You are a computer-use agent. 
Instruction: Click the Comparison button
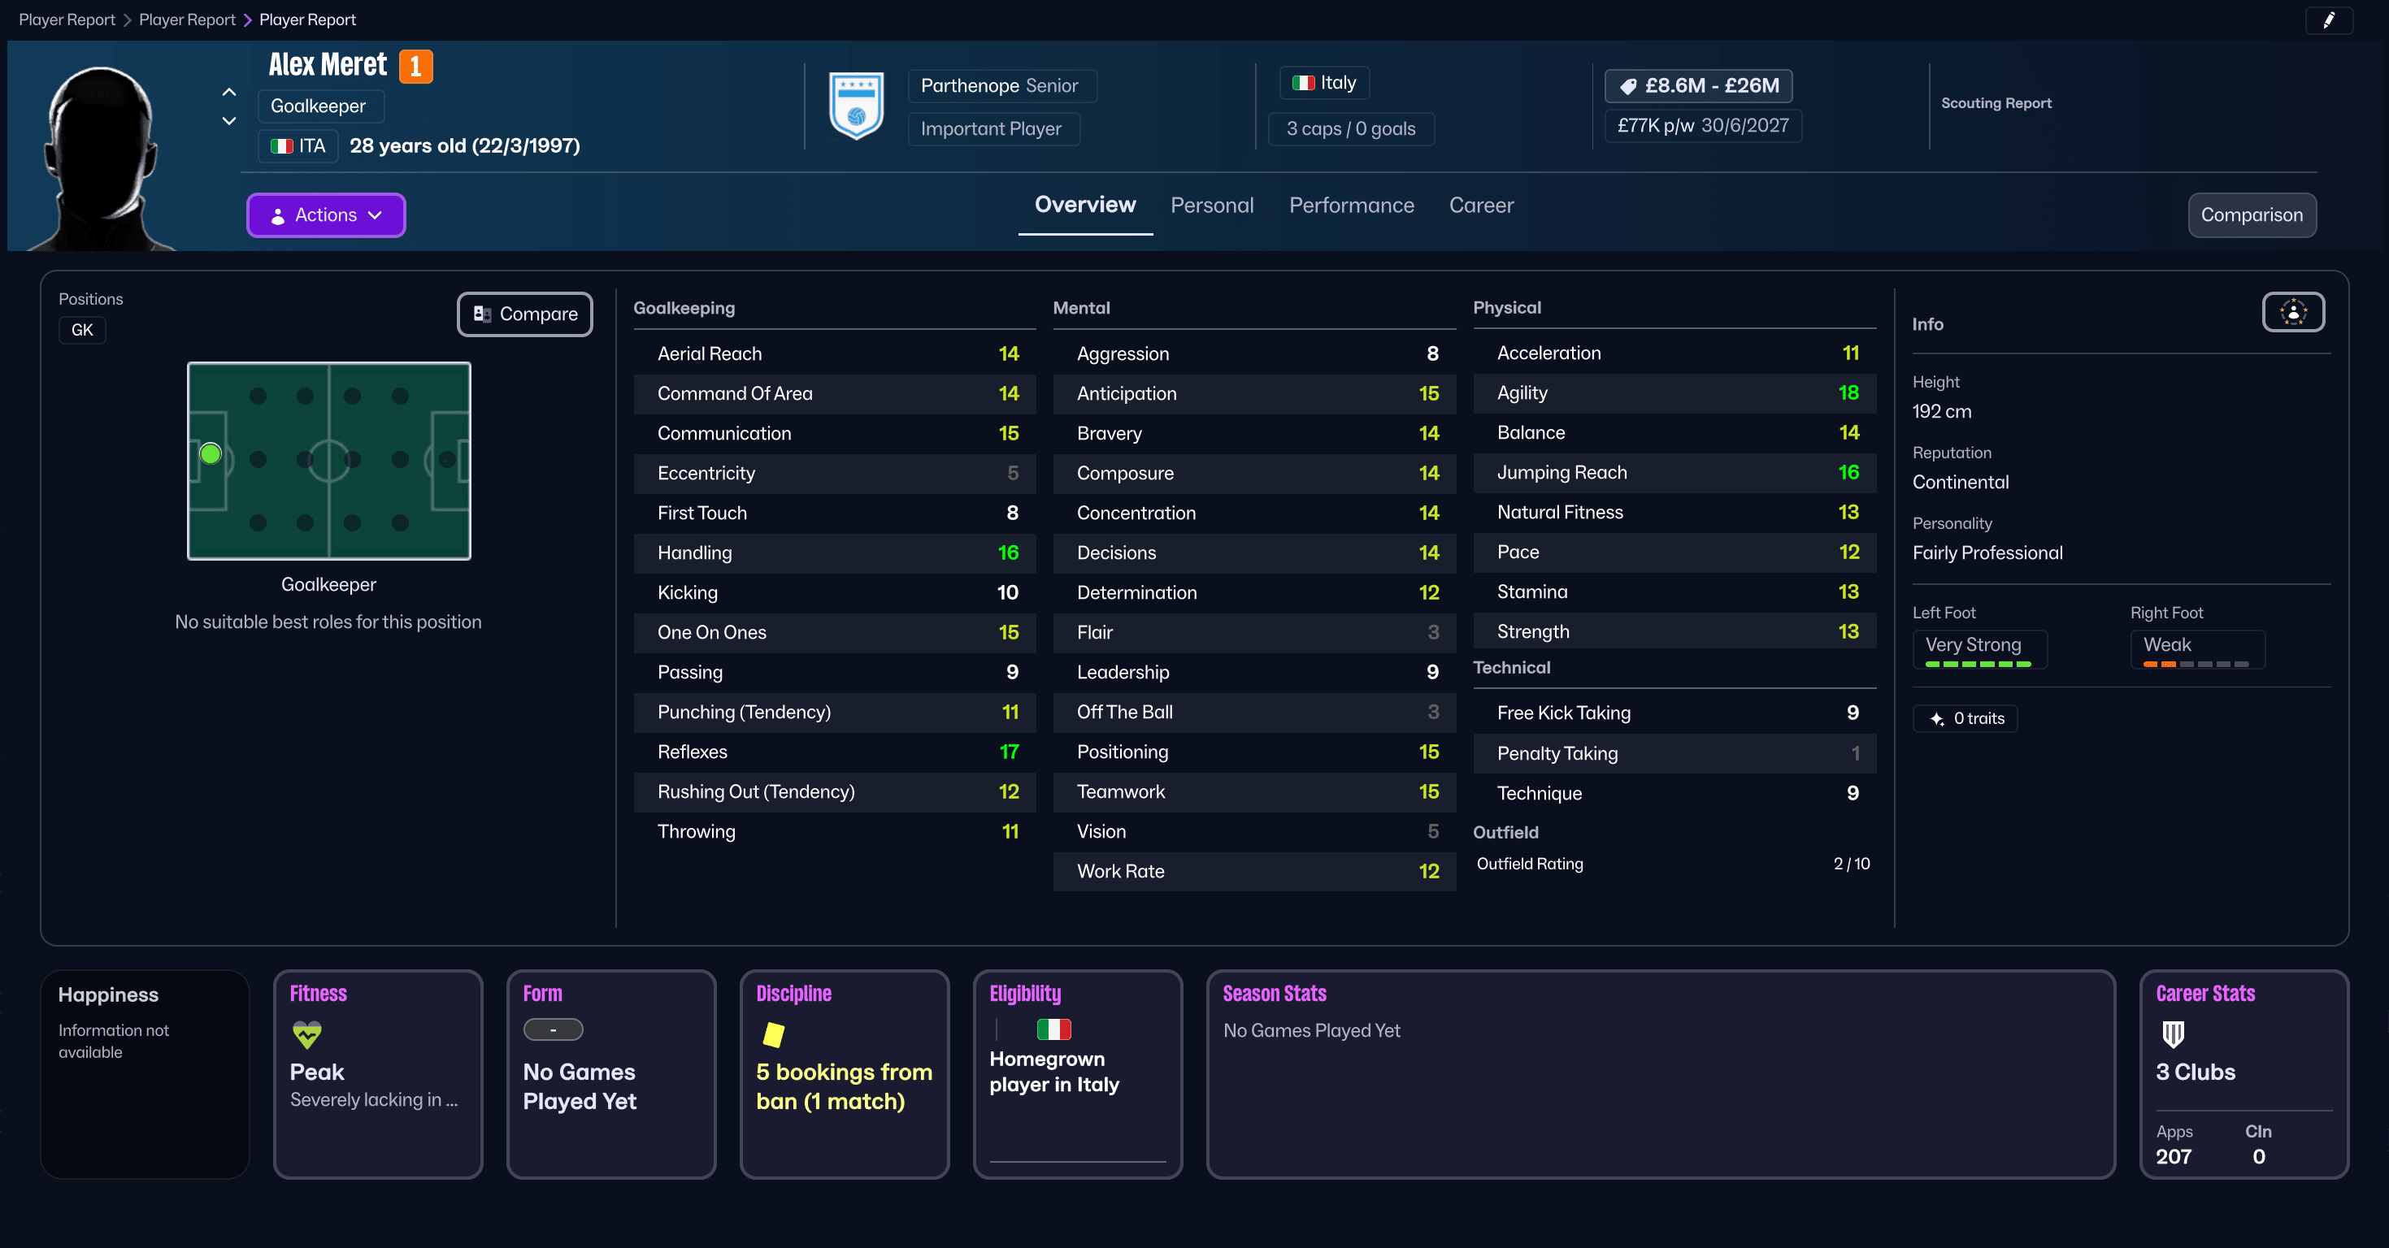click(2252, 214)
